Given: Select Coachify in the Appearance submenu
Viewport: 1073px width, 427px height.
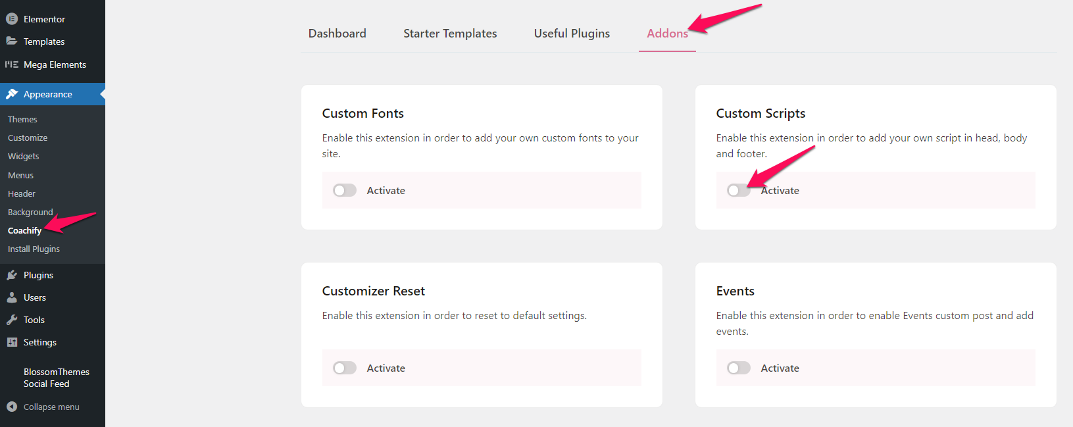Looking at the screenshot, I should click(x=24, y=230).
